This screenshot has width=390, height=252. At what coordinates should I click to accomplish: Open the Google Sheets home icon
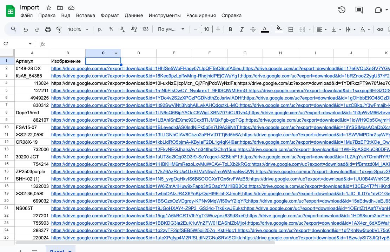[11, 11]
